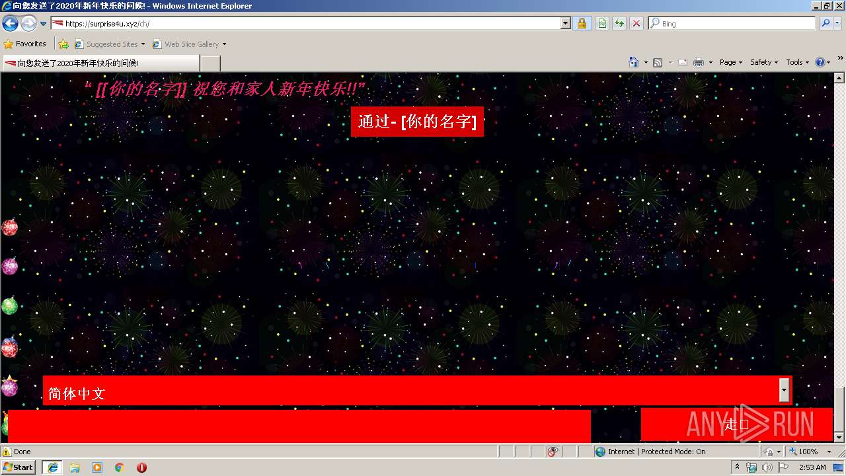Click the 2:53 AM clock
Screen dimensions: 846x476
pos(812,467)
